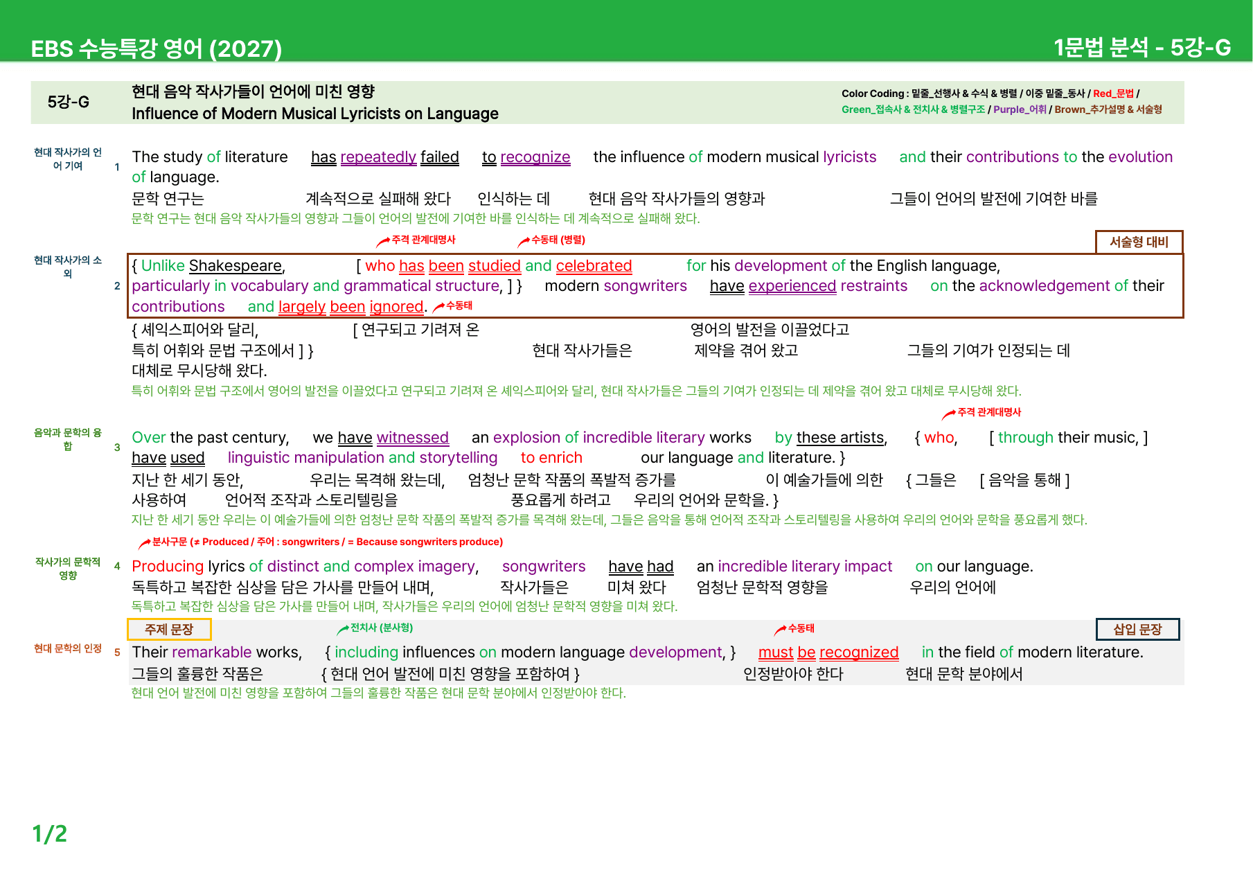Image resolution: width=1253 pixels, height=886 pixels.
Task: Click the phrase 'who has been studied and celebrated'
Action: click(499, 266)
